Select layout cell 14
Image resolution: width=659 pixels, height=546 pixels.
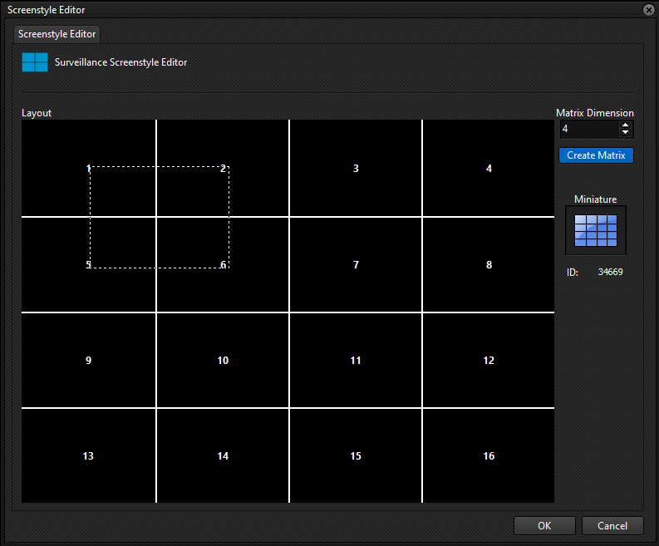(x=223, y=455)
